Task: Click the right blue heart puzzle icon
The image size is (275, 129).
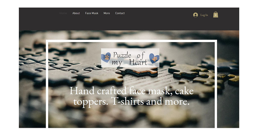Action: coord(154,58)
